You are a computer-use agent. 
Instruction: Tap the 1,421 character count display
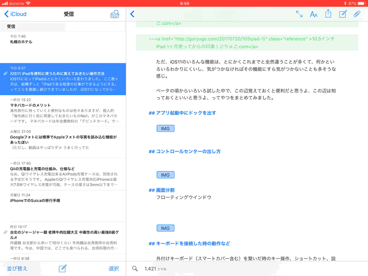(155, 268)
